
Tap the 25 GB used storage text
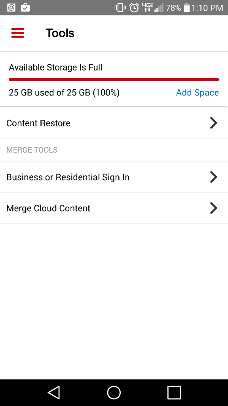64,92
